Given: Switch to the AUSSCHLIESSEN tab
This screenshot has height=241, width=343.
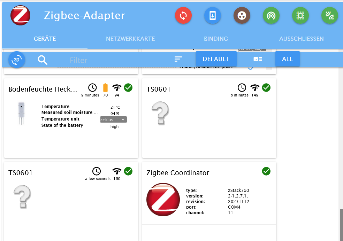Looking at the screenshot, I should click(302, 39).
